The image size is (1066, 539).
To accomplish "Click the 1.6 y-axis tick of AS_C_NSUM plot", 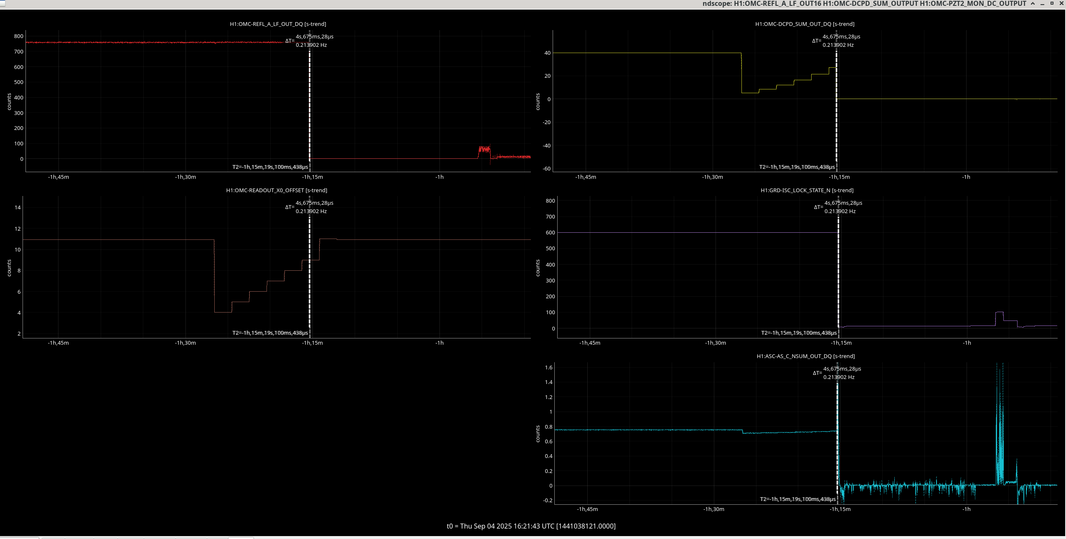I will tap(549, 368).
